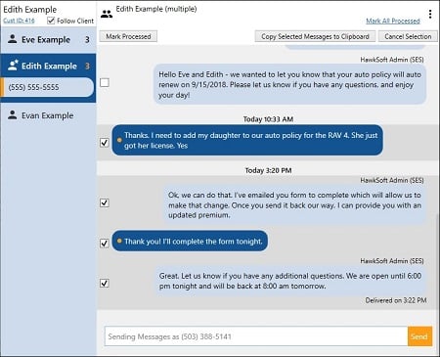Select phone number (555) 555-5555
440x357 pixels.
click(x=48, y=87)
